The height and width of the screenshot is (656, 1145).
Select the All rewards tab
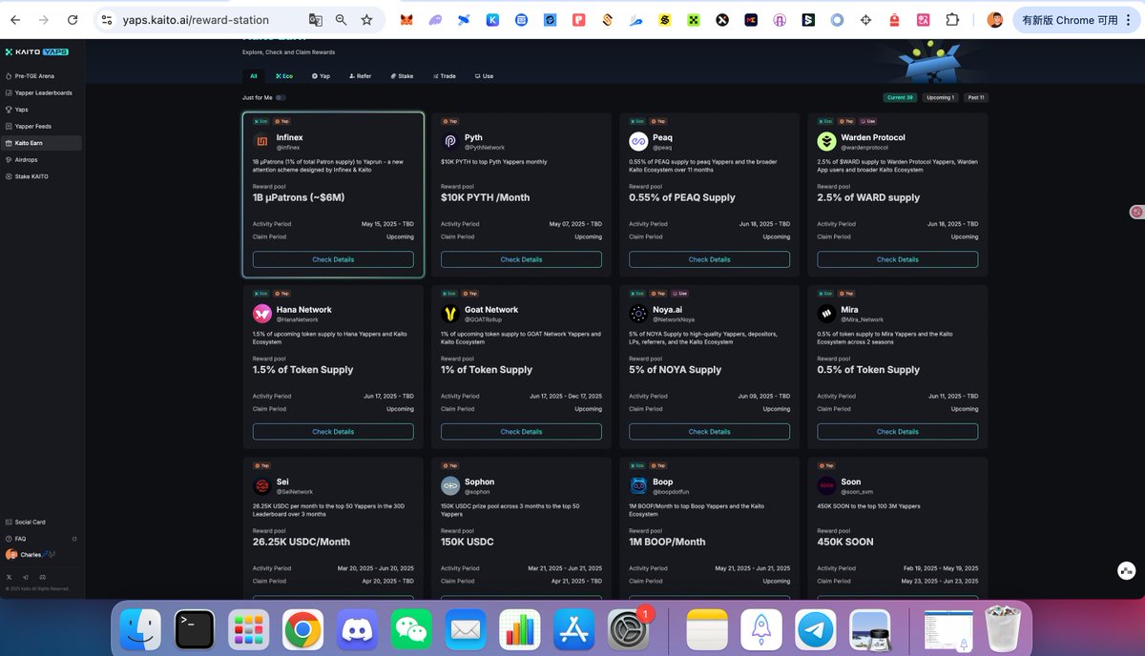(x=254, y=75)
